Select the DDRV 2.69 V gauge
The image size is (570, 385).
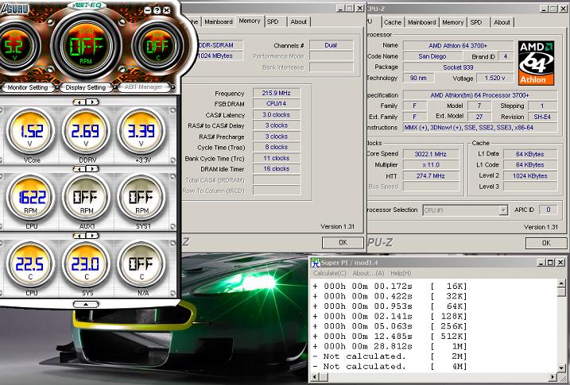(x=86, y=131)
